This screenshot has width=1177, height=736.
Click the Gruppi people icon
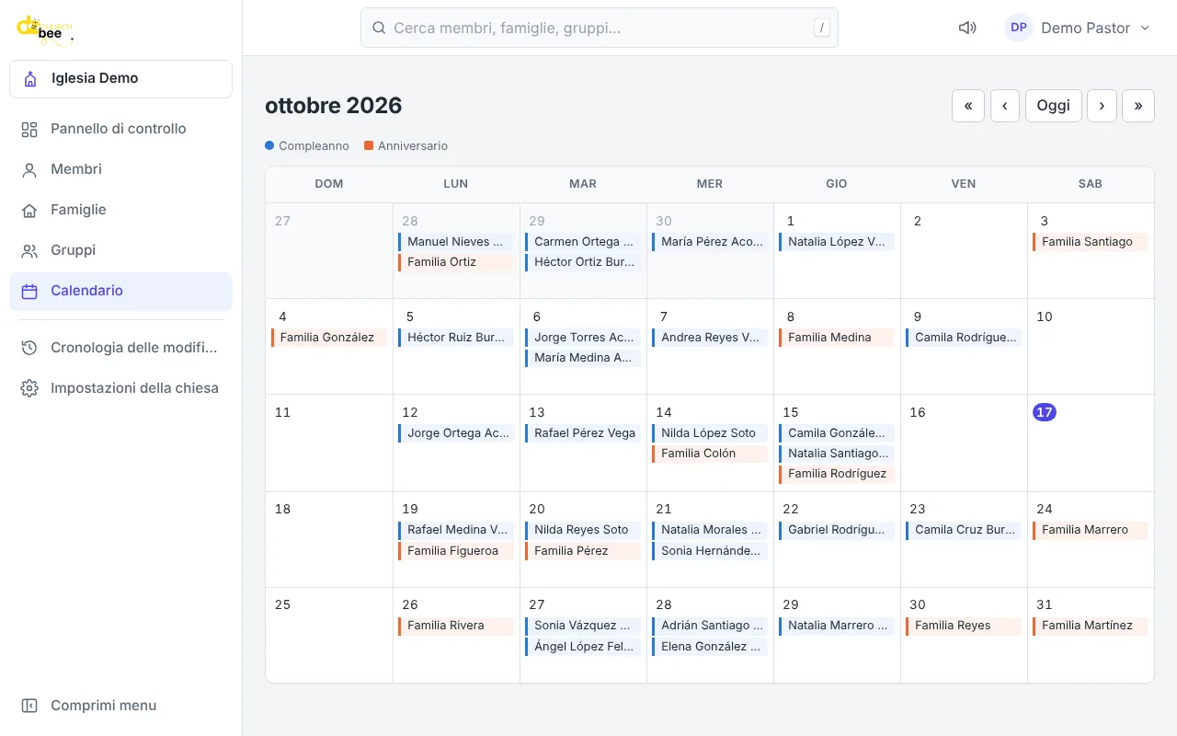29,250
